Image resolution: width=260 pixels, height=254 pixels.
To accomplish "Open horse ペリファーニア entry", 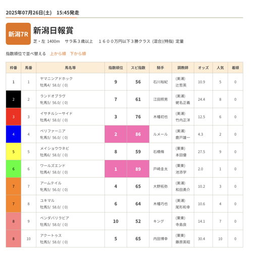I will (53, 131).
